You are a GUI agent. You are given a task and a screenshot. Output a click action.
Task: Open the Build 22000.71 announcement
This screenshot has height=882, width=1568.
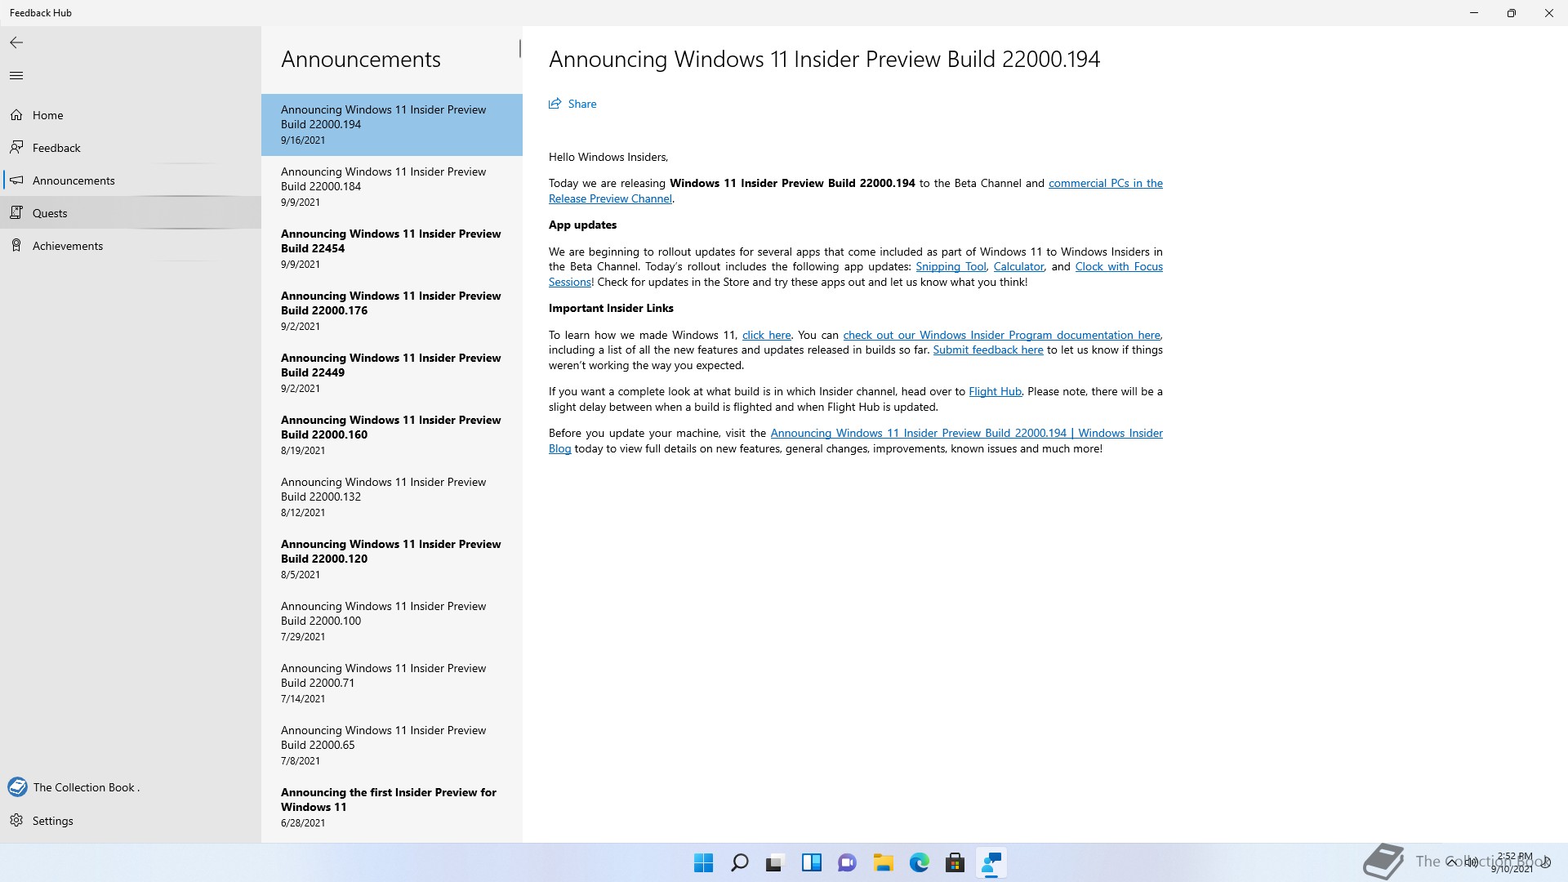pos(392,684)
